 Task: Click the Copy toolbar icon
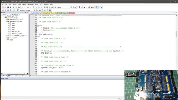tap(16, 7)
